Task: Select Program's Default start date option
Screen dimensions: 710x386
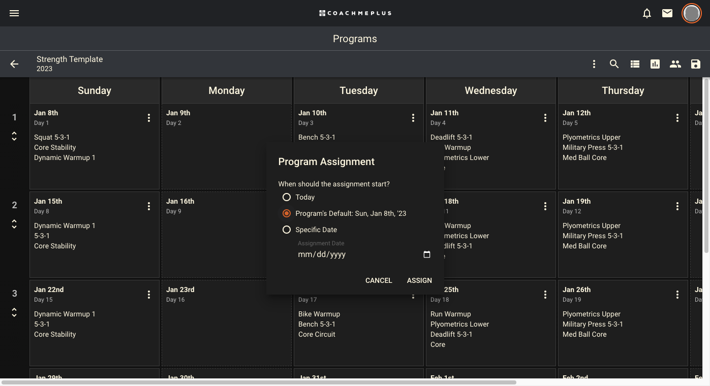Action: pyautogui.click(x=287, y=213)
